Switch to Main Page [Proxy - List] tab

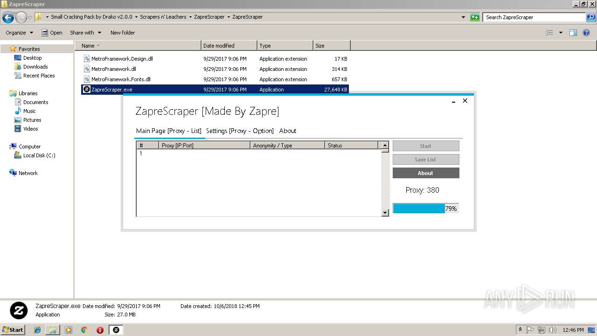pyautogui.click(x=169, y=131)
